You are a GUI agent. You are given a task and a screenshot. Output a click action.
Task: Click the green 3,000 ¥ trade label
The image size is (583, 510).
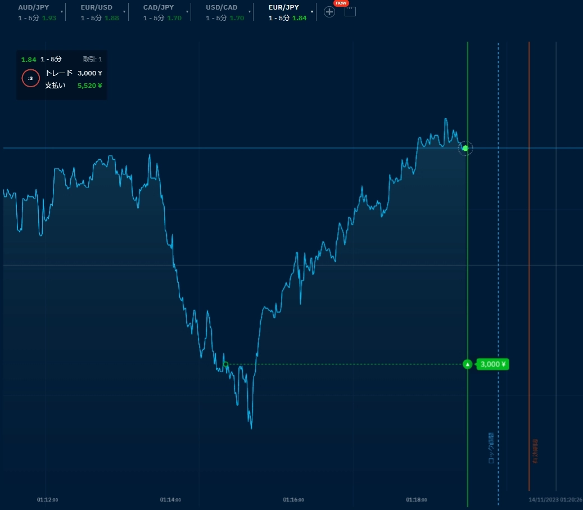[492, 364]
